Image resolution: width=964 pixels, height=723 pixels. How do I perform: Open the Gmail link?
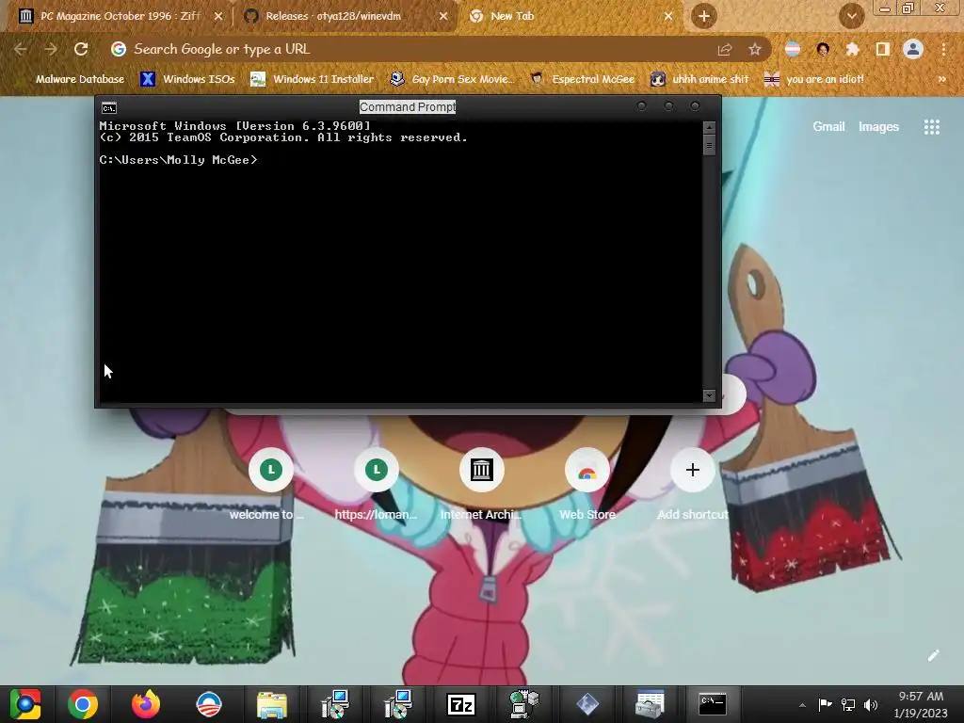coord(828,127)
